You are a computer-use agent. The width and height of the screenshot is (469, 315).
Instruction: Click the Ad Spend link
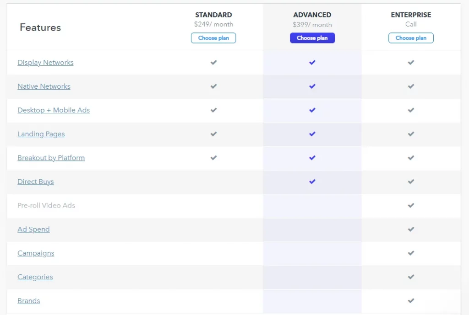point(33,229)
